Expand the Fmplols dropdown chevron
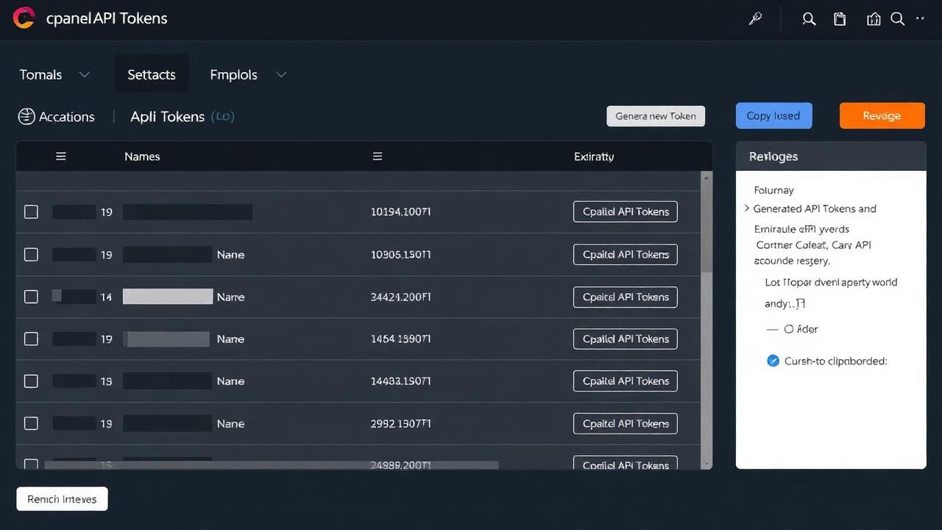The image size is (942, 530). (280, 74)
